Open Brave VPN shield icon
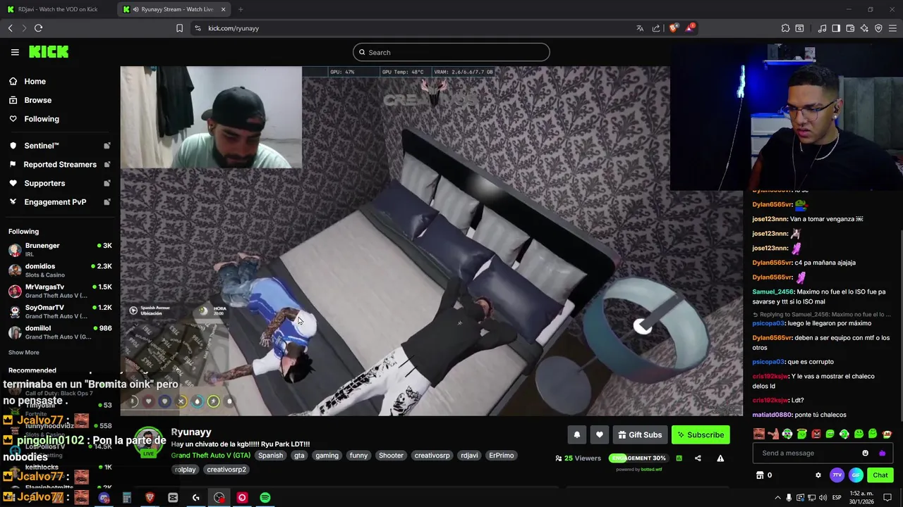 pyautogui.click(x=878, y=28)
